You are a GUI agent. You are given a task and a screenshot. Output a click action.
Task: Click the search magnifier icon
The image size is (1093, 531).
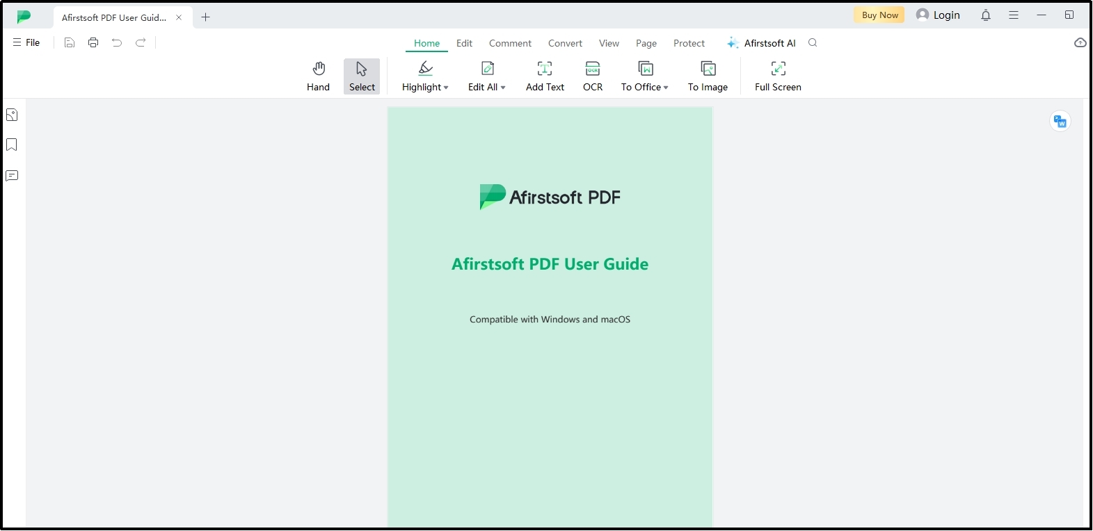pos(813,43)
